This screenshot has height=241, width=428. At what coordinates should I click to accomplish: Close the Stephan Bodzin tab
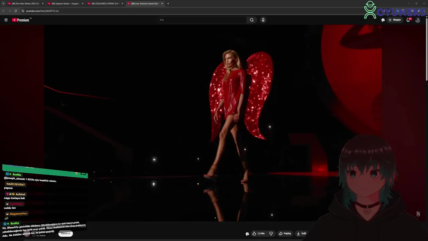click(x=83, y=4)
